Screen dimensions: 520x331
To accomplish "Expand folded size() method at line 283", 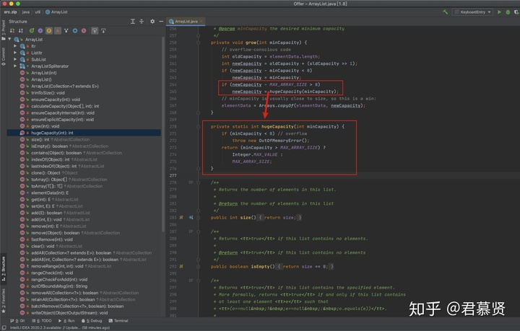I will point(199,218).
